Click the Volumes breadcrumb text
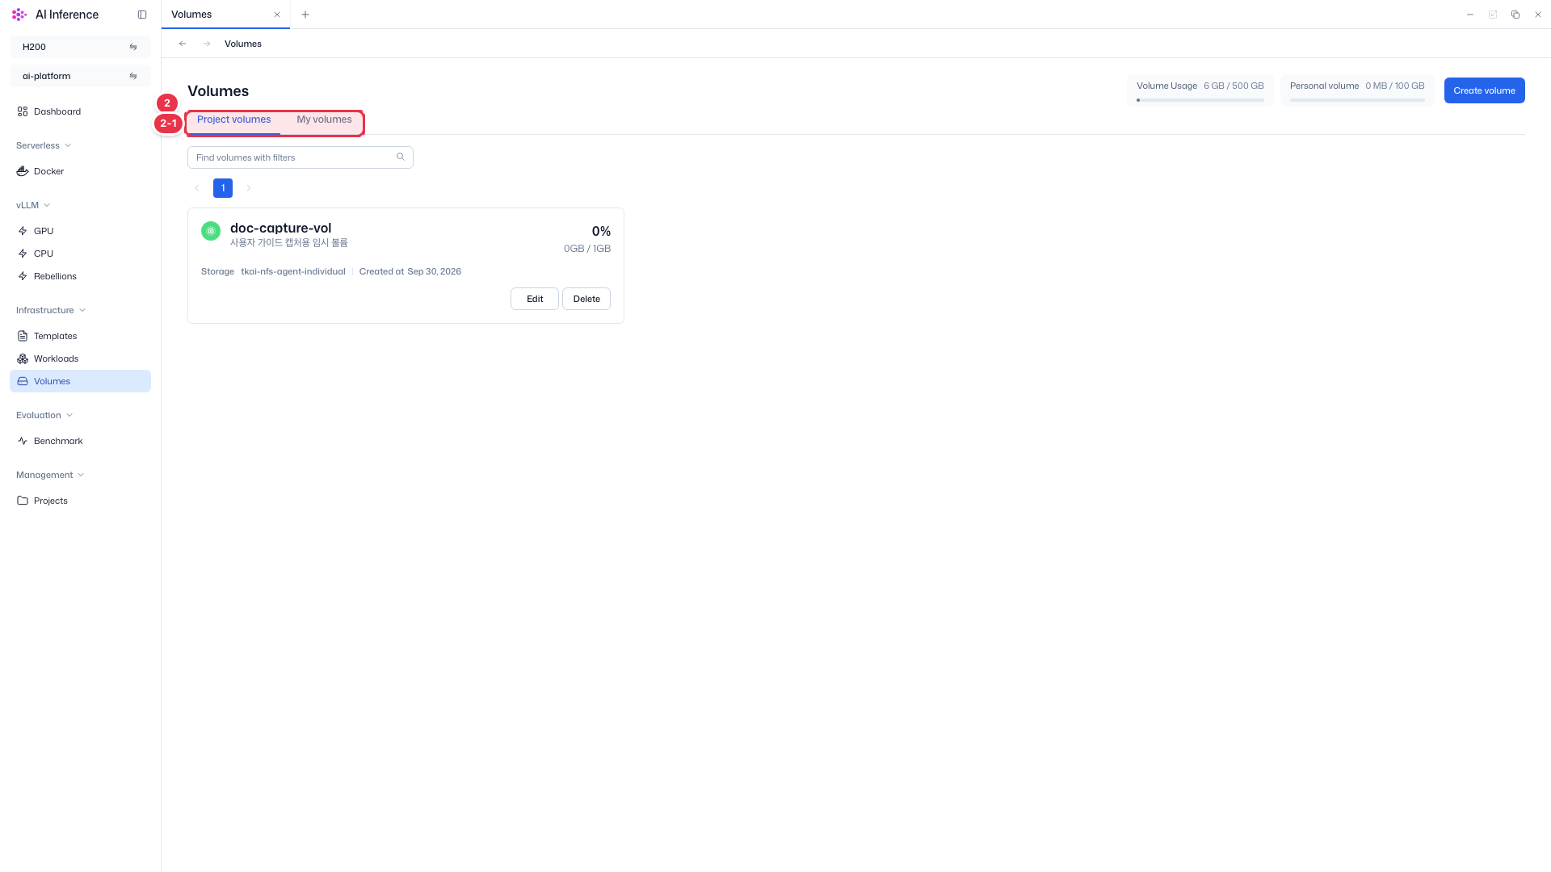This screenshot has height=872, width=1551. 243,44
